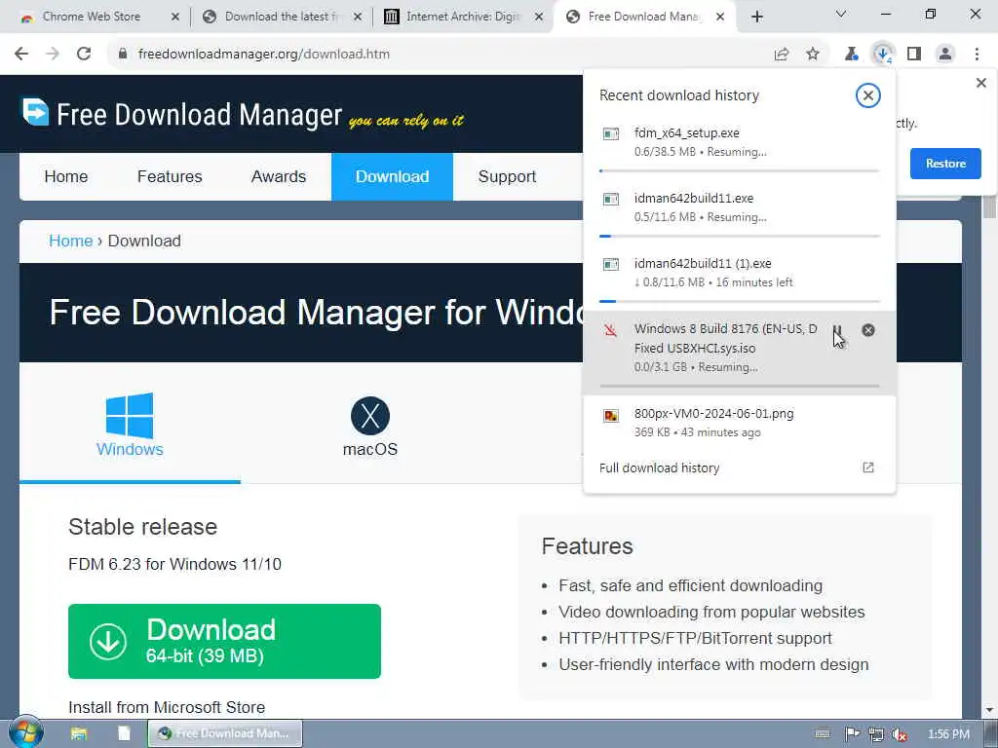Viewport: 998px width, 748px height.
Task: Open the Windows Start button
Action: tap(25, 732)
